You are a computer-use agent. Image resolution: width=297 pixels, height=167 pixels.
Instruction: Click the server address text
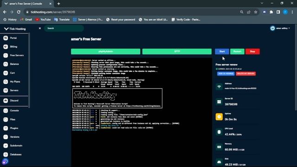pos(240,88)
